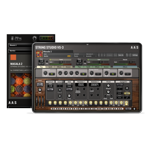Click the undo arrow icon
Screen dimensions: 149x149
127,55
